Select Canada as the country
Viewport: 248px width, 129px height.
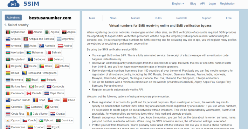34,93
